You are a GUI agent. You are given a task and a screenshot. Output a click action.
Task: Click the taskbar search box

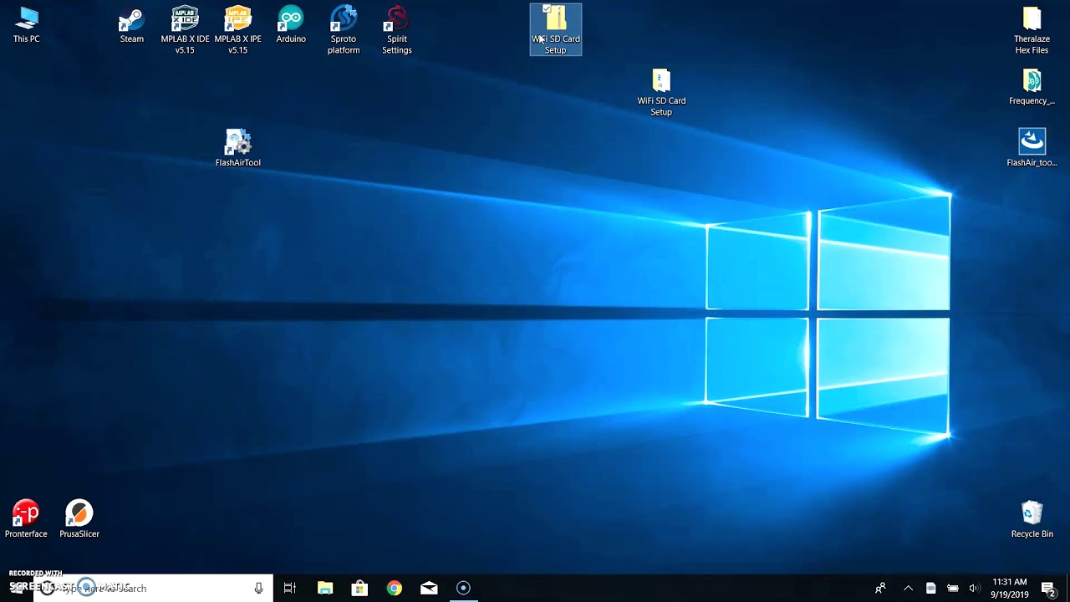point(154,588)
